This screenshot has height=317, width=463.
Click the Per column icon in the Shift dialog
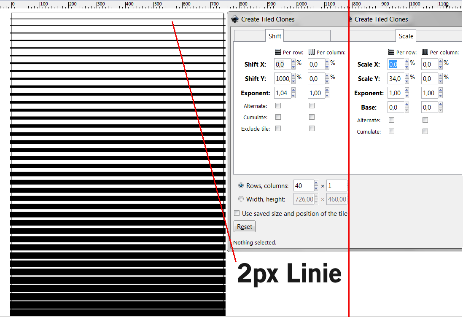coord(311,52)
